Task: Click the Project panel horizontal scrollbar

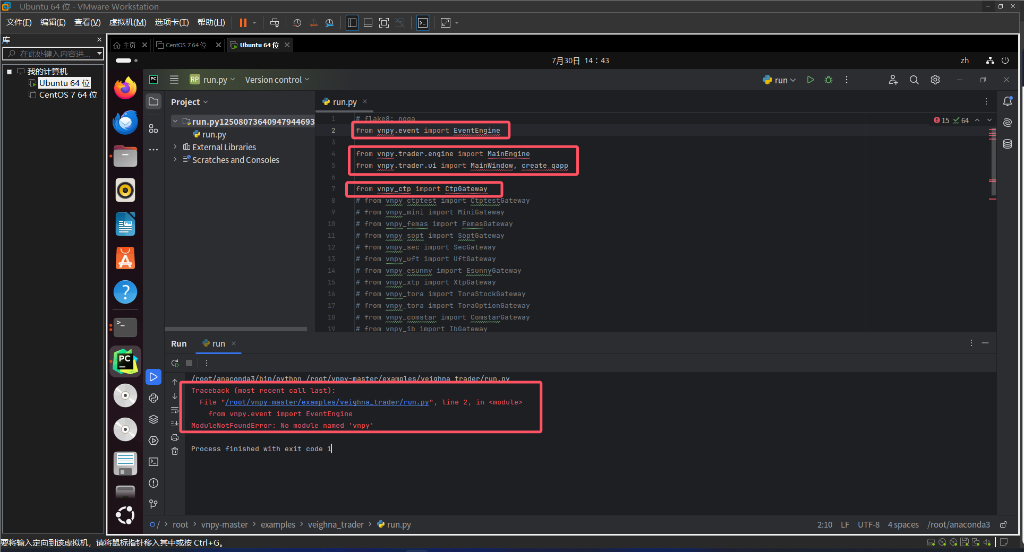Action: [x=236, y=329]
